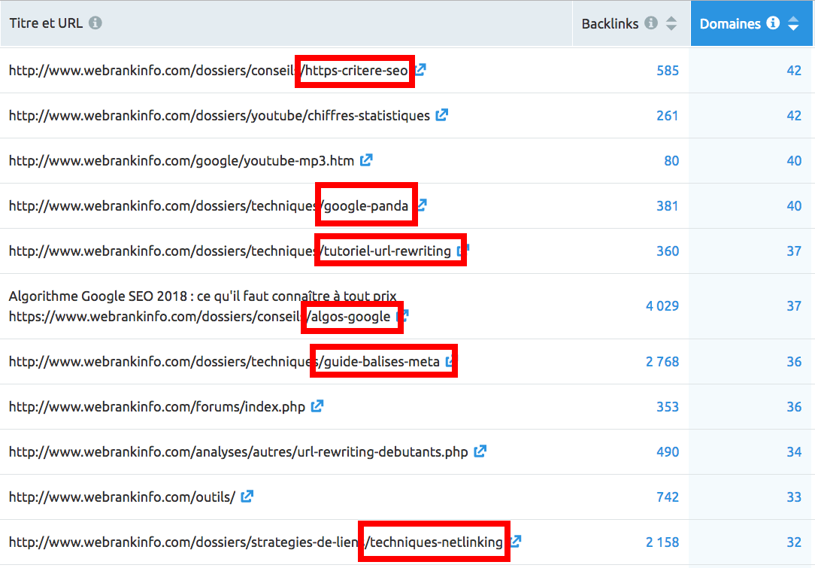Select URL text forums/index.php
815x568 pixels.
[157, 407]
